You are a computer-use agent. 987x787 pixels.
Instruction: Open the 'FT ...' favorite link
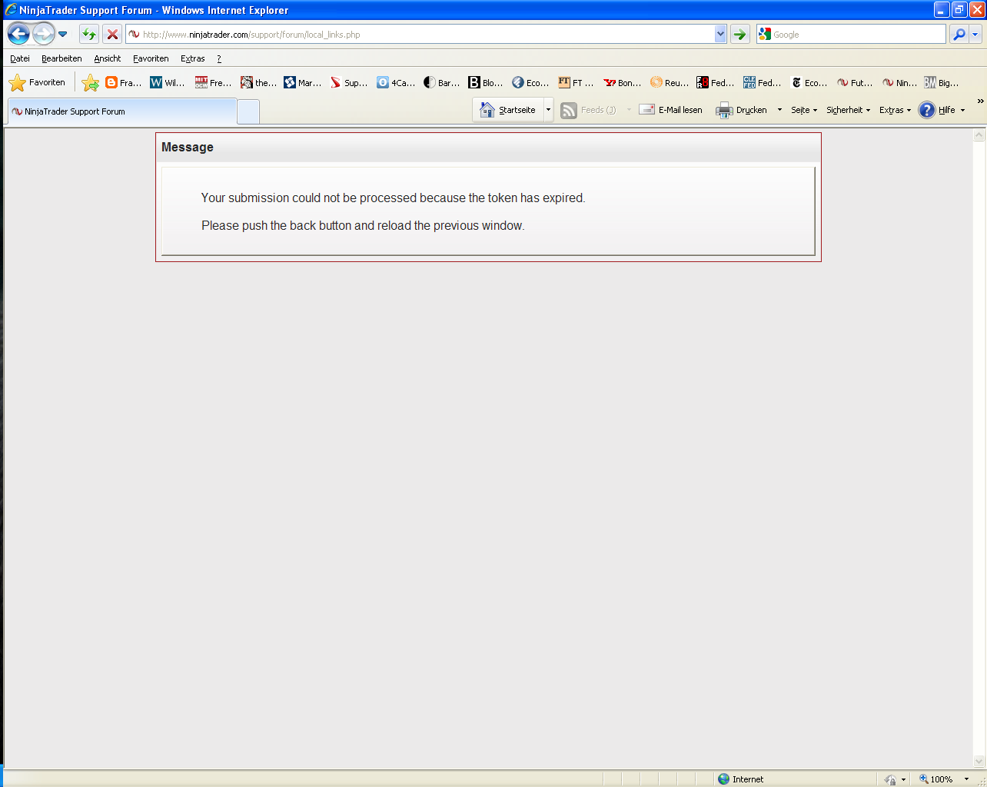coord(577,82)
